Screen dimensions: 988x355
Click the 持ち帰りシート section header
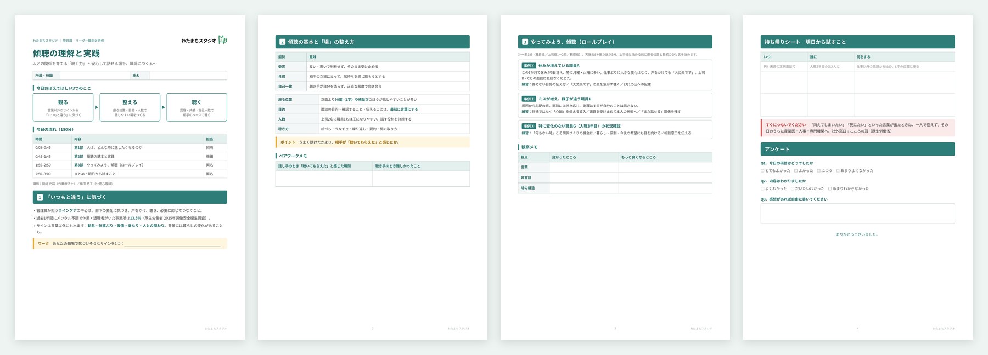(x=857, y=42)
